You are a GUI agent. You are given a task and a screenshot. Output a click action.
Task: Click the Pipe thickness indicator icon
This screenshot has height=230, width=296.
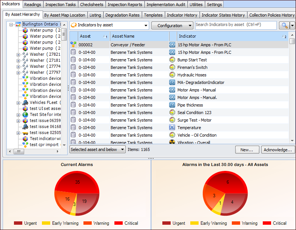[172, 105]
